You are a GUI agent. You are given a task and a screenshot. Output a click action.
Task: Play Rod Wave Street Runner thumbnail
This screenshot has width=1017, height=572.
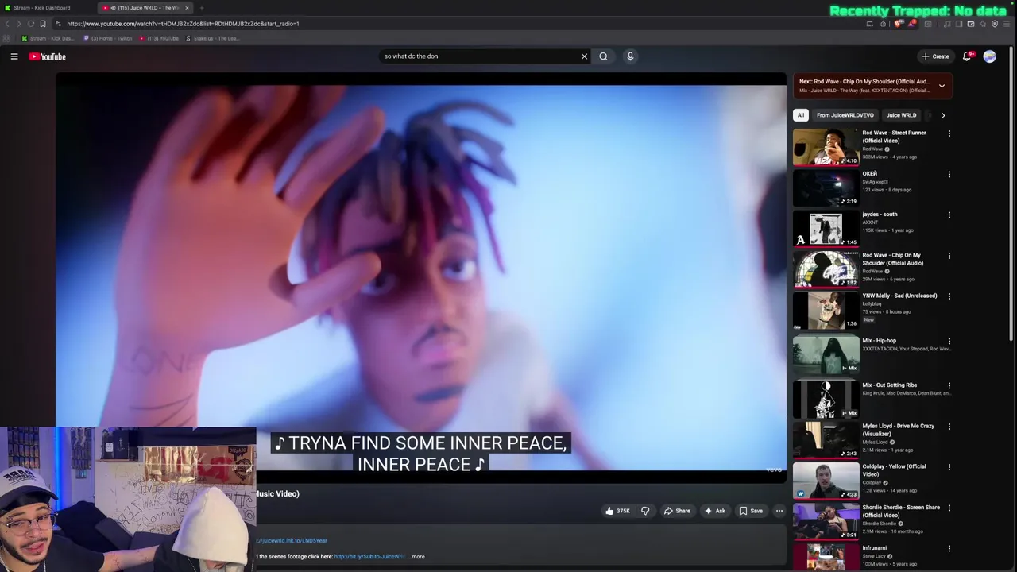point(826,146)
